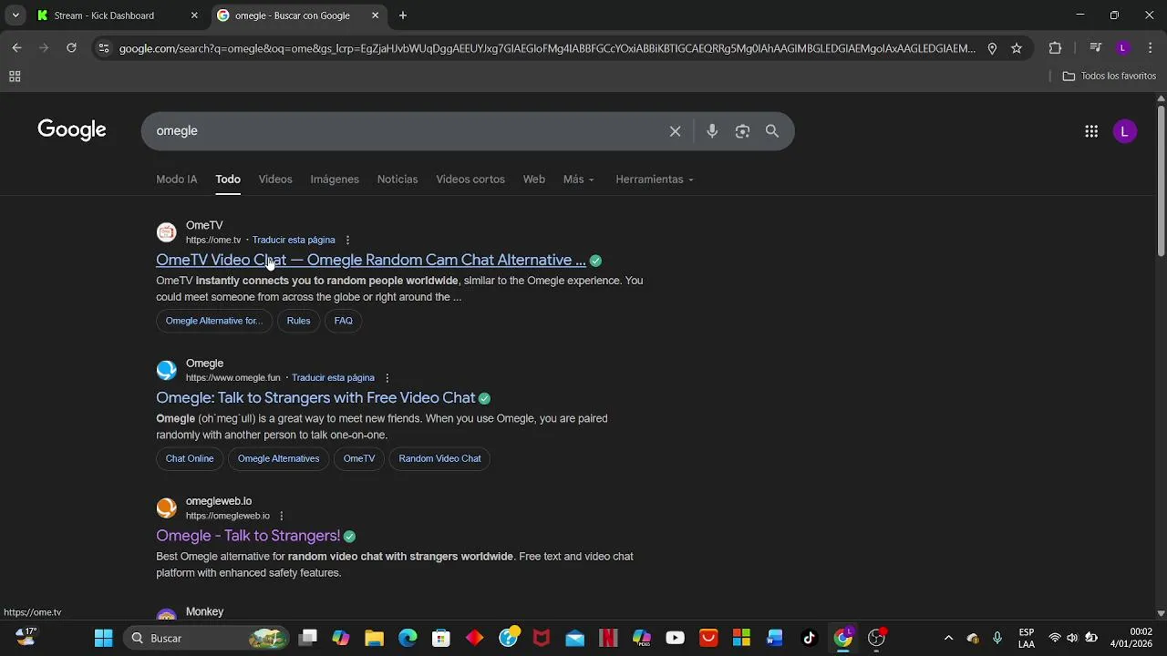Open TikTok from the taskbar
Screen dimensions: 1167x656
point(809,638)
